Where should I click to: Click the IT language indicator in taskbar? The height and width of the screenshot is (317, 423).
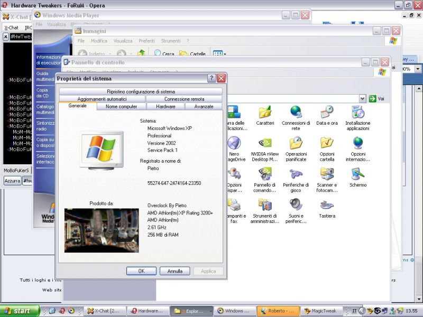click(354, 311)
